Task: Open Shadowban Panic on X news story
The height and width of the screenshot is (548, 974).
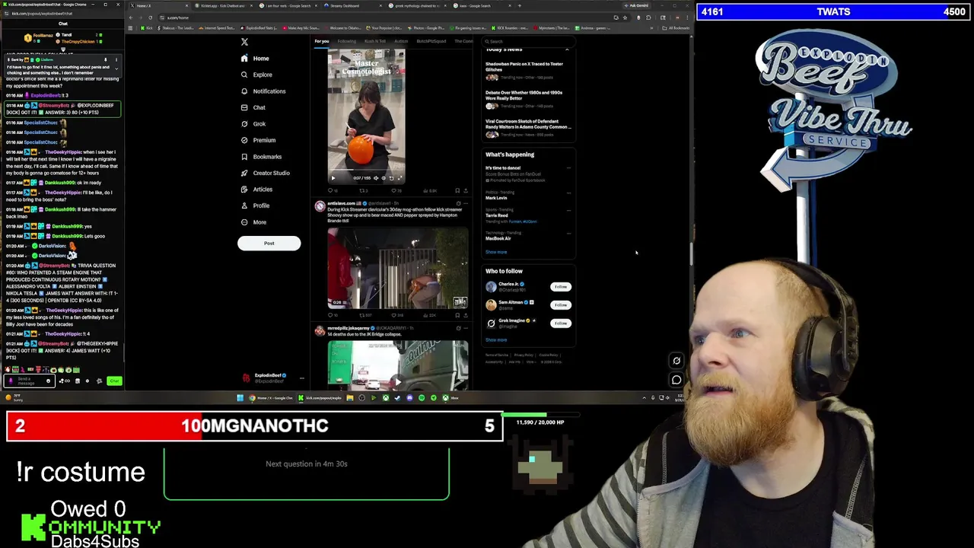Action: [527, 71]
